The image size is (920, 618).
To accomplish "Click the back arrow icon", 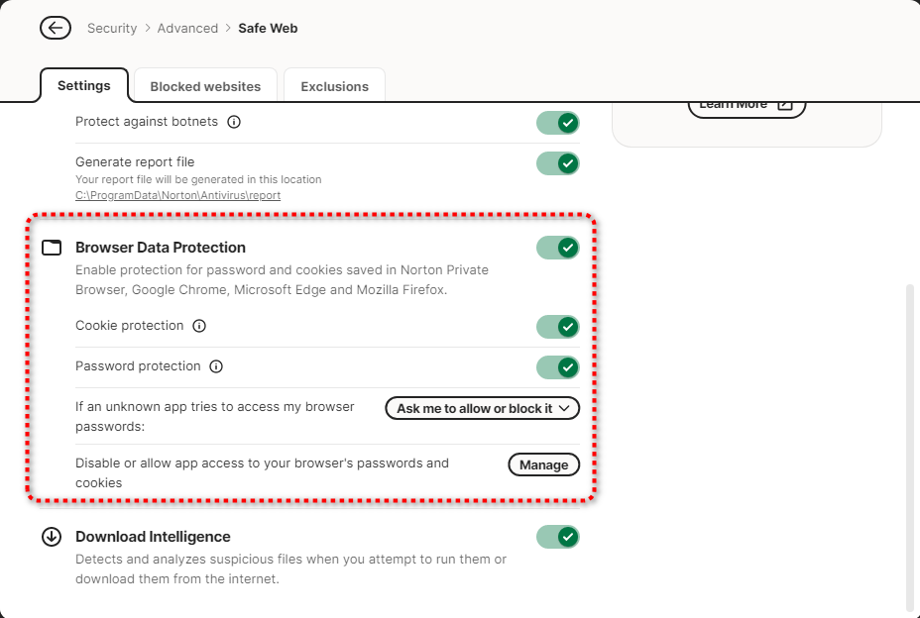I will 56,28.
